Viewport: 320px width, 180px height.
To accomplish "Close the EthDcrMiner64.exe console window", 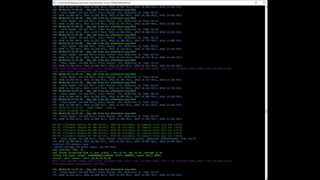I will pyautogui.click(x=264, y=3).
